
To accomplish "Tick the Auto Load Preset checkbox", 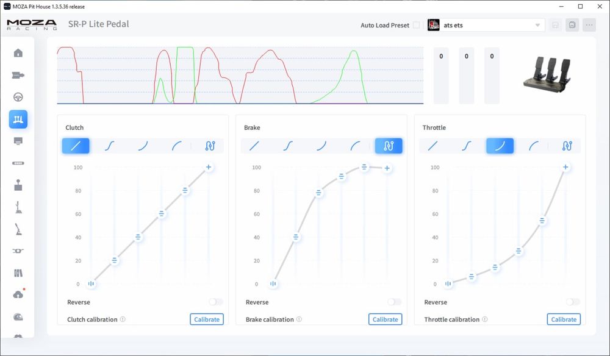I will 416,25.
